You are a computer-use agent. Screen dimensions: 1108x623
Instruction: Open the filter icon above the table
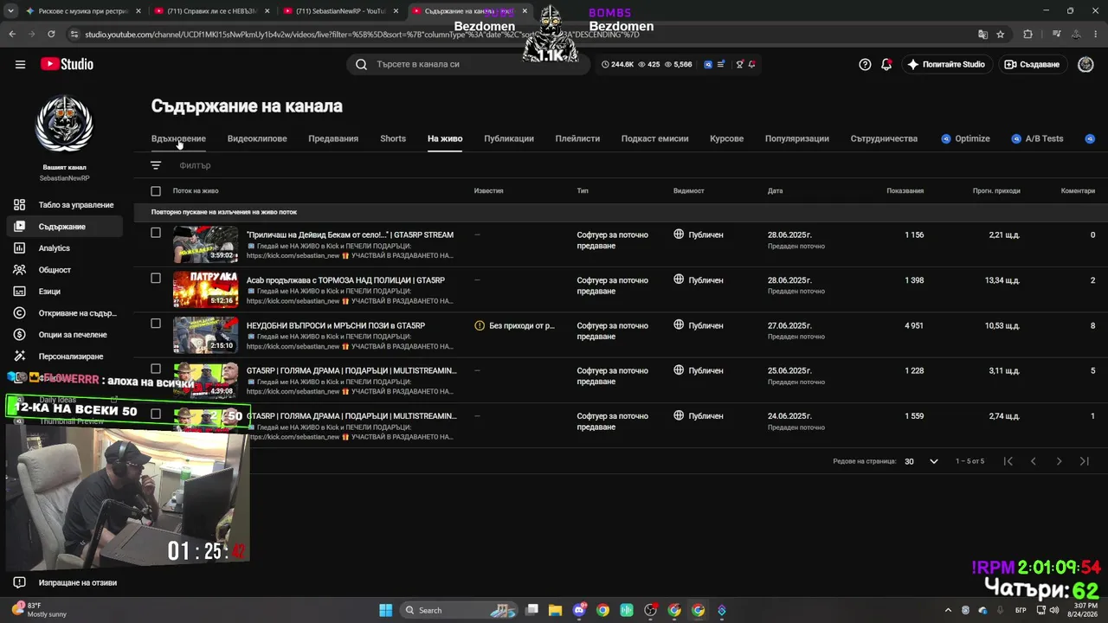coord(156,165)
